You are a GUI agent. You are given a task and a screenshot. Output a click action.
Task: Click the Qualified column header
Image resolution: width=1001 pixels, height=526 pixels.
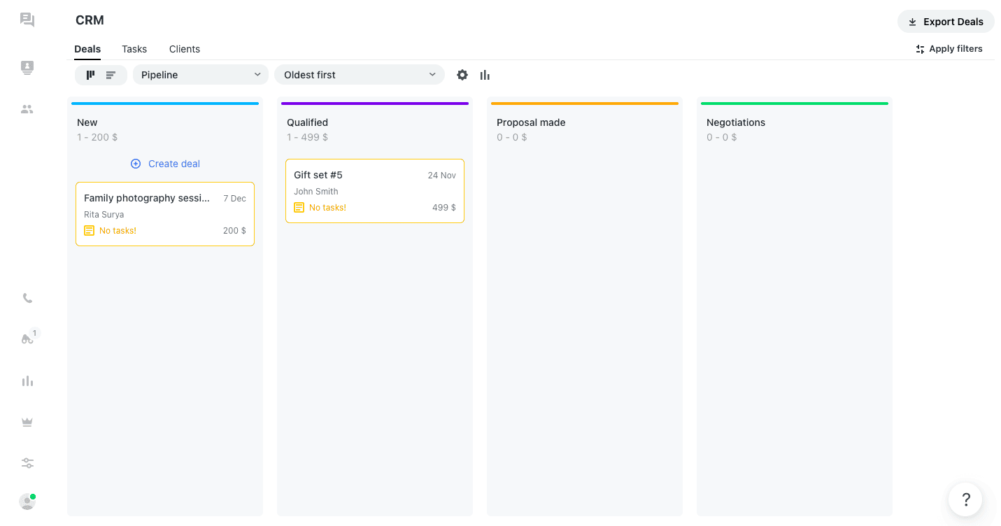(307, 122)
